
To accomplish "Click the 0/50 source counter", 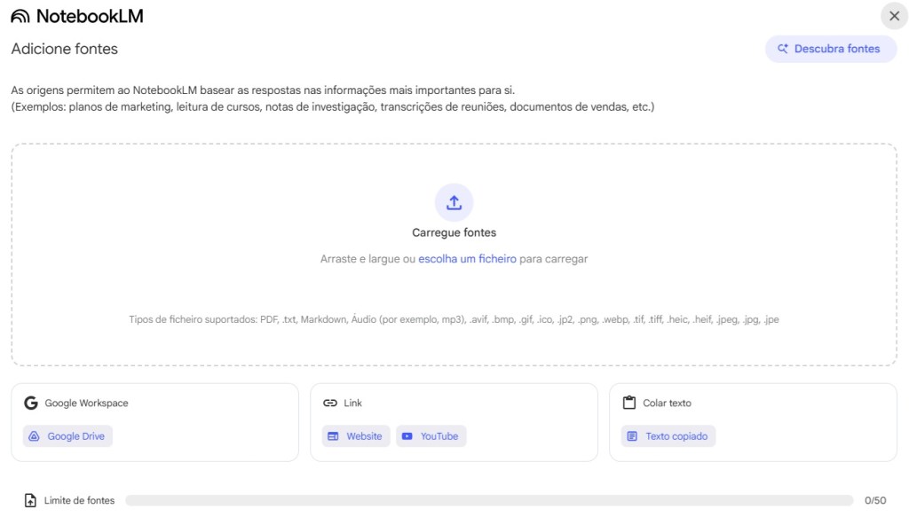I will click(874, 500).
